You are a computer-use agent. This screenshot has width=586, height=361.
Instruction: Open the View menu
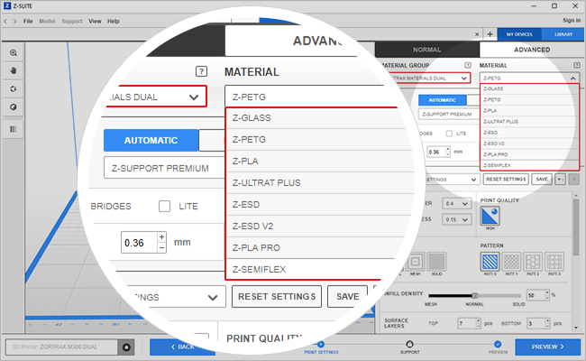click(95, 22)
